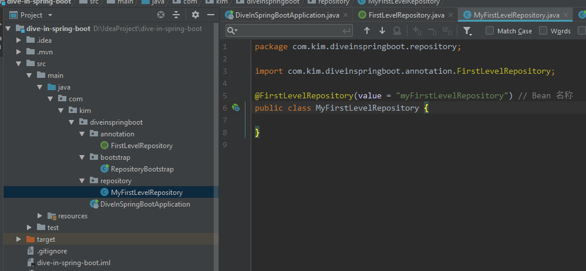
Task: Collapse the annotation package
Action: (82, 134)
